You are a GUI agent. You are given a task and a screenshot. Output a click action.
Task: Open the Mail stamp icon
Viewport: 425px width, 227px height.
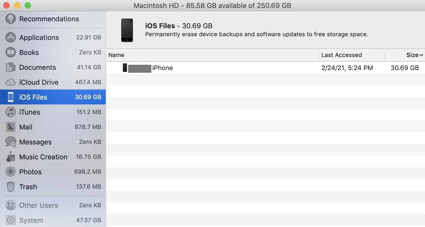(11, 127)
